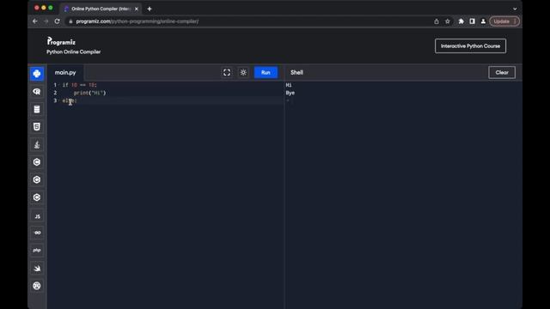Switch to the Java compiler icon
The height and width of the screenshot is (309, 550).
tap(37, 144)
